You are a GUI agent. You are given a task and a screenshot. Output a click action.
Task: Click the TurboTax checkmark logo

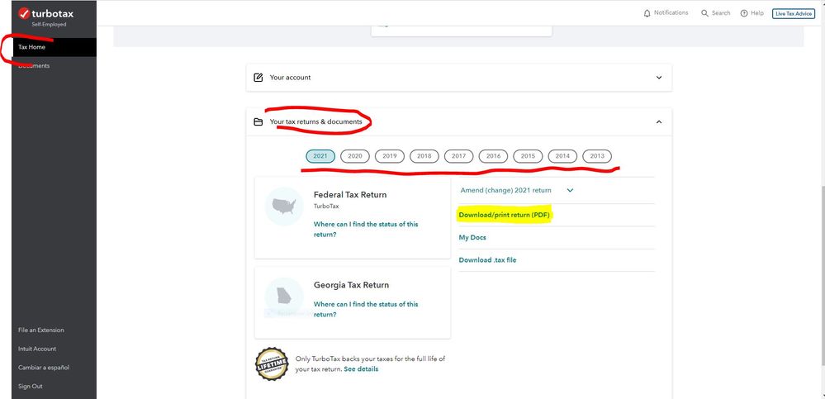point(24,14)
